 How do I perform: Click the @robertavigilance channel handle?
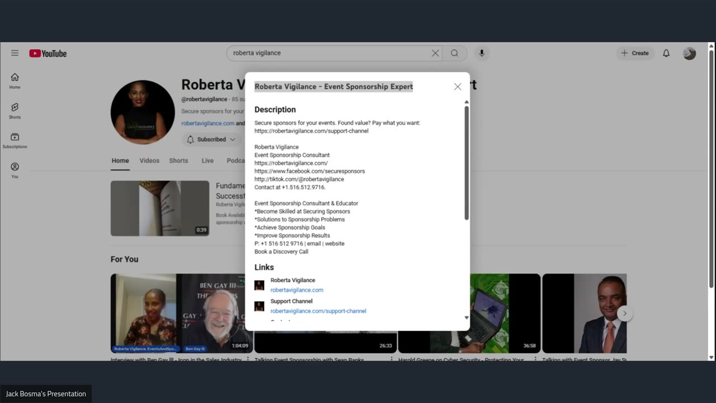pyautogui.click(x=204, y=99)
